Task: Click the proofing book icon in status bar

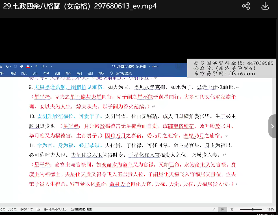Action: point(38,209)
